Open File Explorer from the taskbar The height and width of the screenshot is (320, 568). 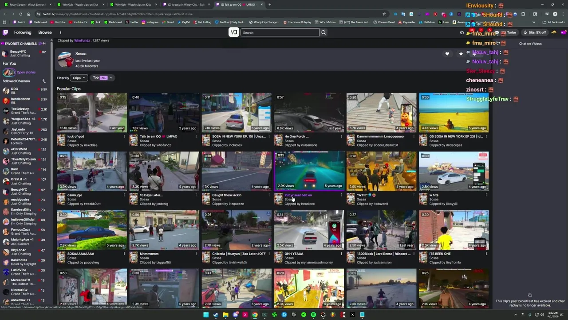click(x=225, y=315)
